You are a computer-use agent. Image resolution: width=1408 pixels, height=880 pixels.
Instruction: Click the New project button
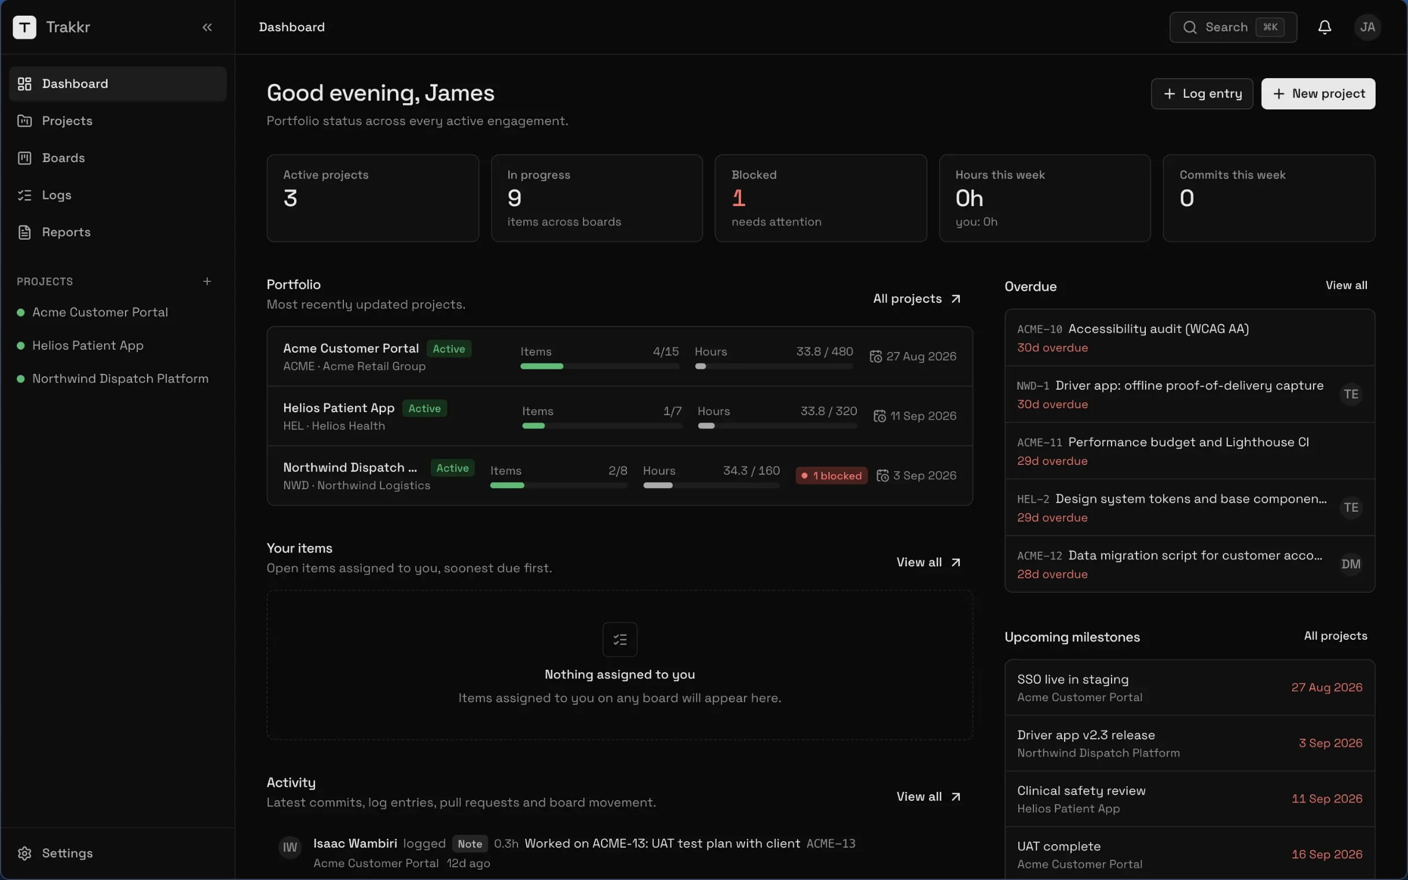tap(1318, 94)
